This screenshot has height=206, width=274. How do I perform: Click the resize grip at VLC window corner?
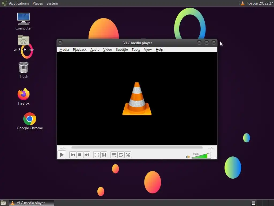[x=216, y=158]
